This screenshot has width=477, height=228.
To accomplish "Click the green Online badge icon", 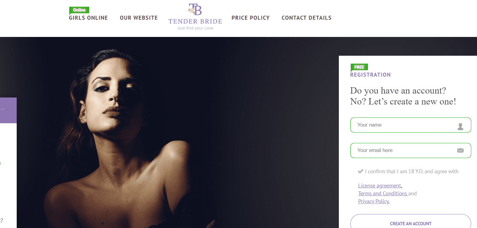I will click(x=79, y=10).
